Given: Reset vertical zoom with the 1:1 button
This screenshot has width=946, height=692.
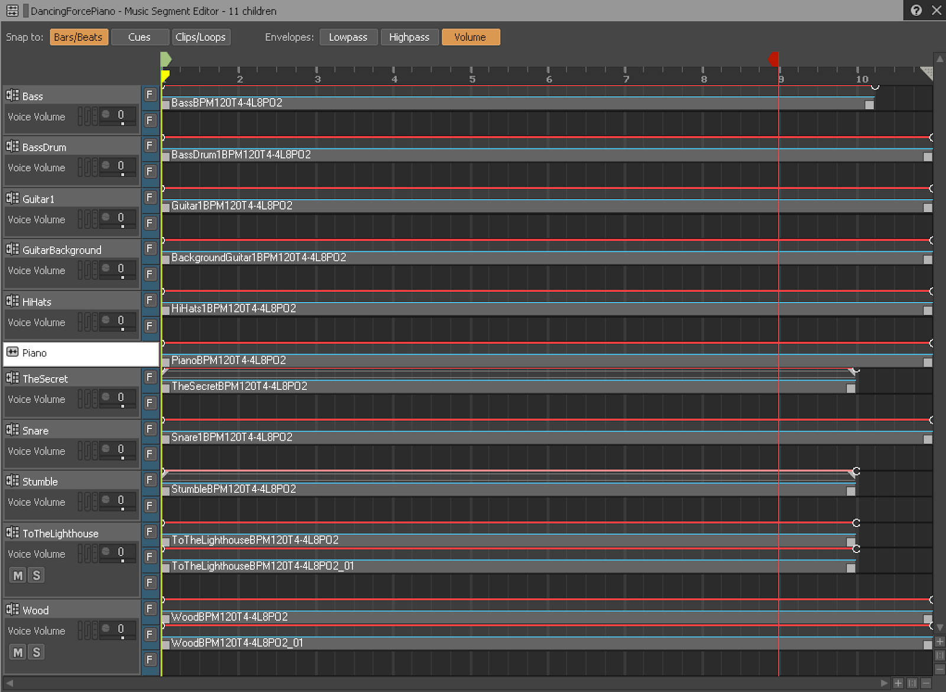Looking at the screenshot, I should [x=939, y=655].
